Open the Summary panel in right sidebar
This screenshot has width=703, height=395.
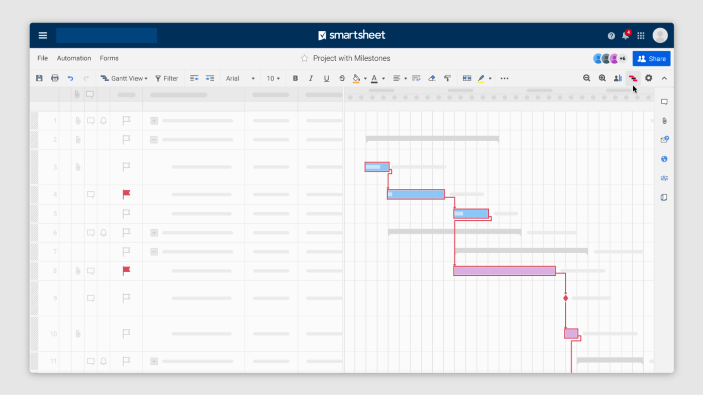(x=664, y=197)
